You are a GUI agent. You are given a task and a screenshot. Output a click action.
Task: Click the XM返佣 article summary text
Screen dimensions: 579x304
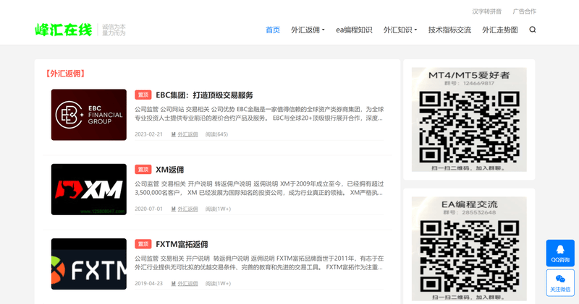(x=259, y=188)
